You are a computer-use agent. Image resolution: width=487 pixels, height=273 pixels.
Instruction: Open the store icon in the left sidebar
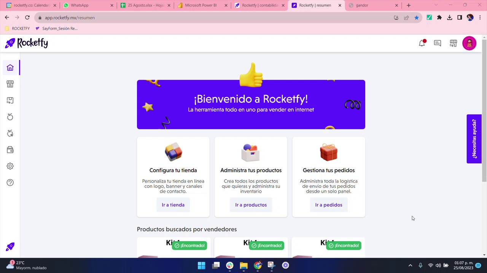coord(10,84)
